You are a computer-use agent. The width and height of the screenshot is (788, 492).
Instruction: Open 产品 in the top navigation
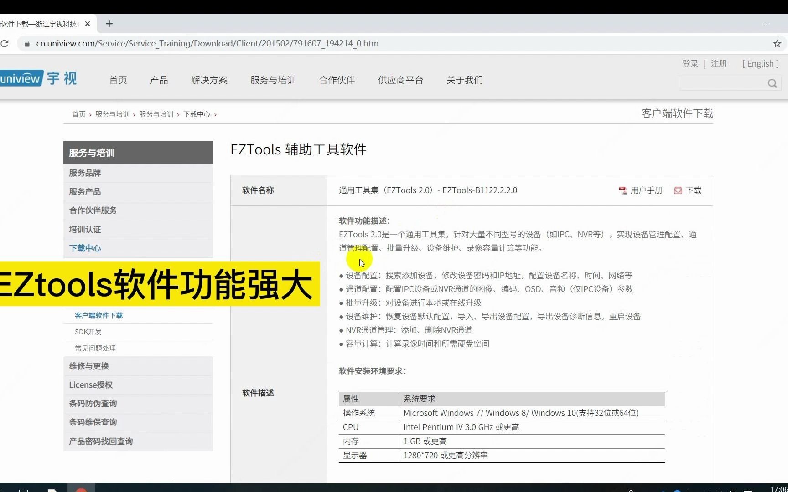coord(159,80)
